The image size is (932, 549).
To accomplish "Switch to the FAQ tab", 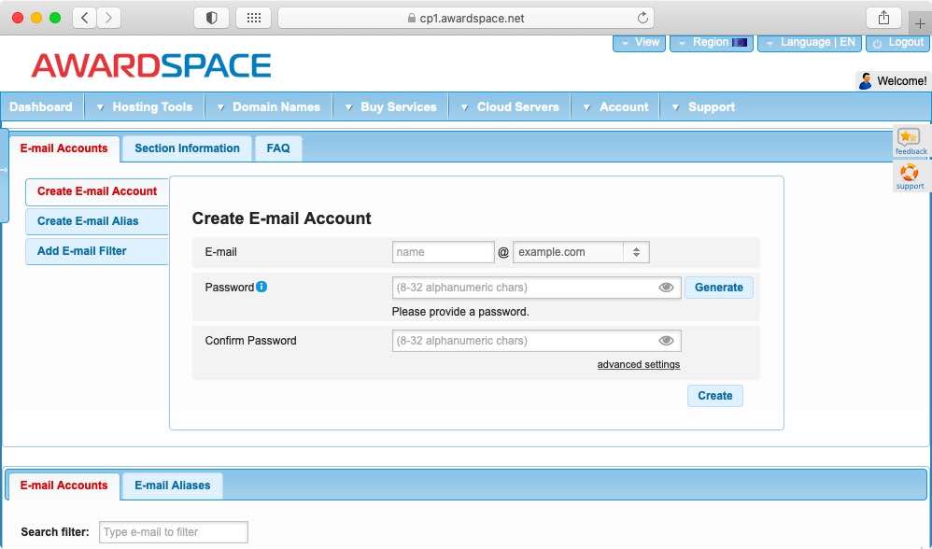I will coord(277,148).
